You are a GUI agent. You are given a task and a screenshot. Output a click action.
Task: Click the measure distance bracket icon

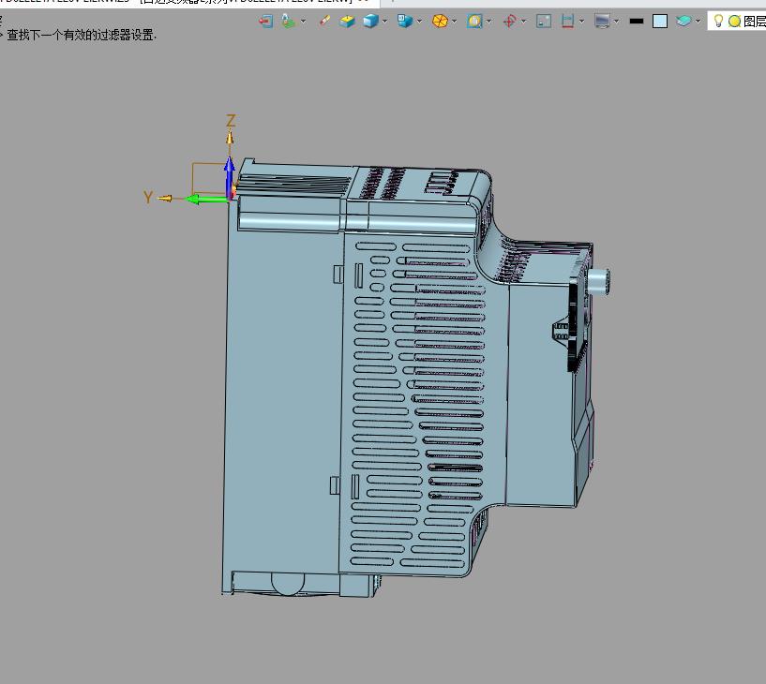[x=567, y=21]
